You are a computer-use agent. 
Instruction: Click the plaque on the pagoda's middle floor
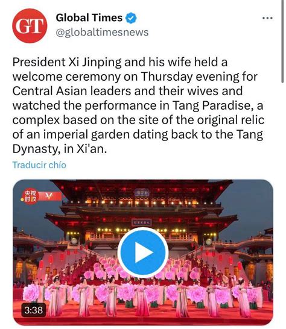tap(141, 222)
